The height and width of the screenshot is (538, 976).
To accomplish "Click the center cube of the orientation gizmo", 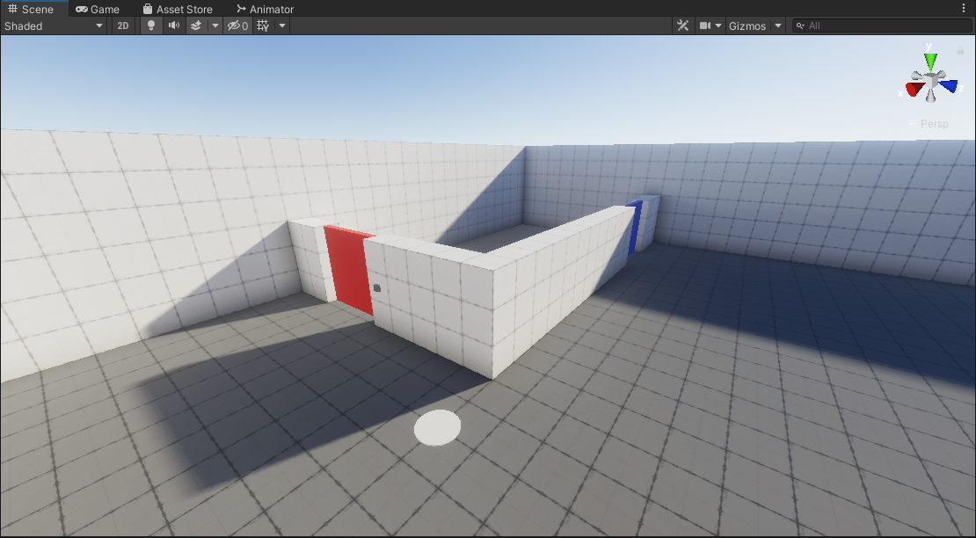I will 930,80.
